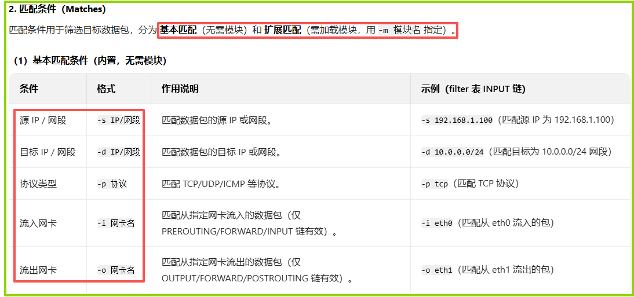Click note '匹配源 IP 为 192.168.1.100'
This screenshot has width=634, height=297.
tap(556, 120)
